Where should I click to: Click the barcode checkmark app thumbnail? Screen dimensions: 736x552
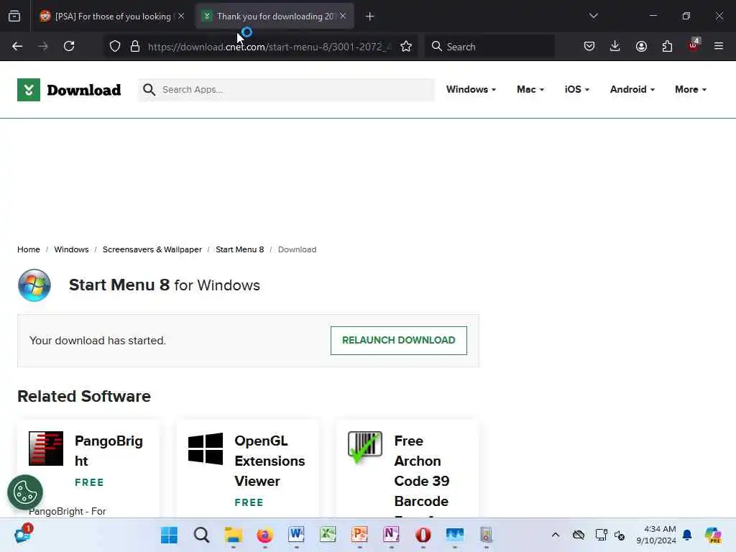click(365, 447)
